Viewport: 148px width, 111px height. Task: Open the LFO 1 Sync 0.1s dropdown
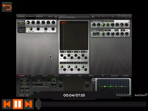tap(108, 30)
